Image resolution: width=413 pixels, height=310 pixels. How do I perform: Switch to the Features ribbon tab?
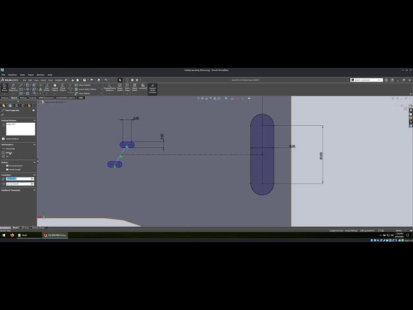click(x=5, y=98)
